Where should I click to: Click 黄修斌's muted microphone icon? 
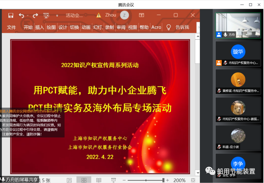pyautogui.click(x=219, y=91)
